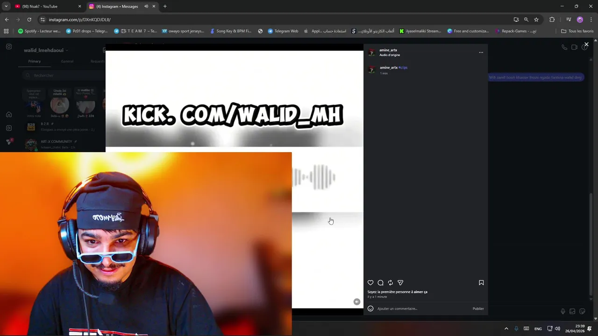The height and width of the screenshot is (336, 598).
Task: Open ART-X COMMUNITY conversation
Action: [x=63, y=144]
